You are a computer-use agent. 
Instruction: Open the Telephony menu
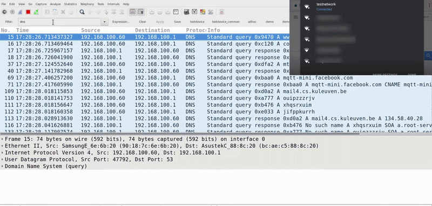pos(87,4)
